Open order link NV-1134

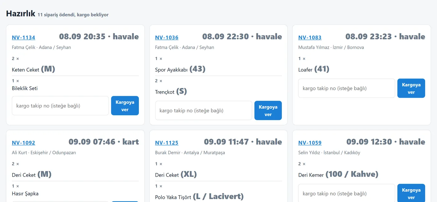(23, 37)
